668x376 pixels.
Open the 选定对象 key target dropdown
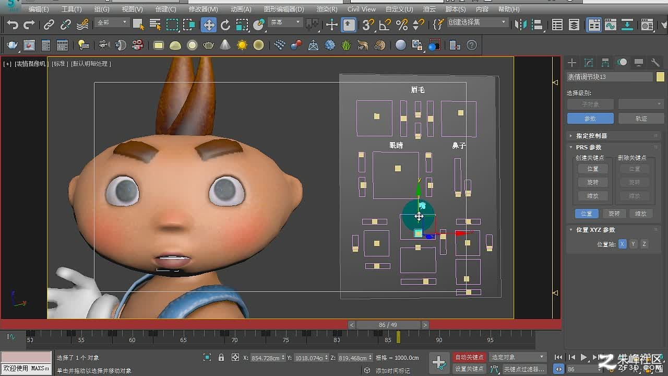point(517,357)
